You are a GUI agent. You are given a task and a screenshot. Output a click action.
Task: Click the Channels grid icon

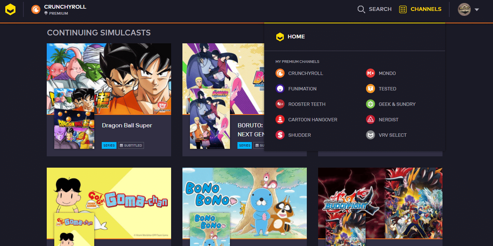click(403, 9)
